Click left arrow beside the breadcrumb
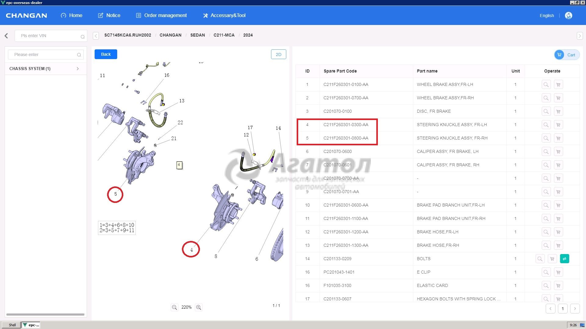Viewport: 586px width, 329px height. coord(96,36)
